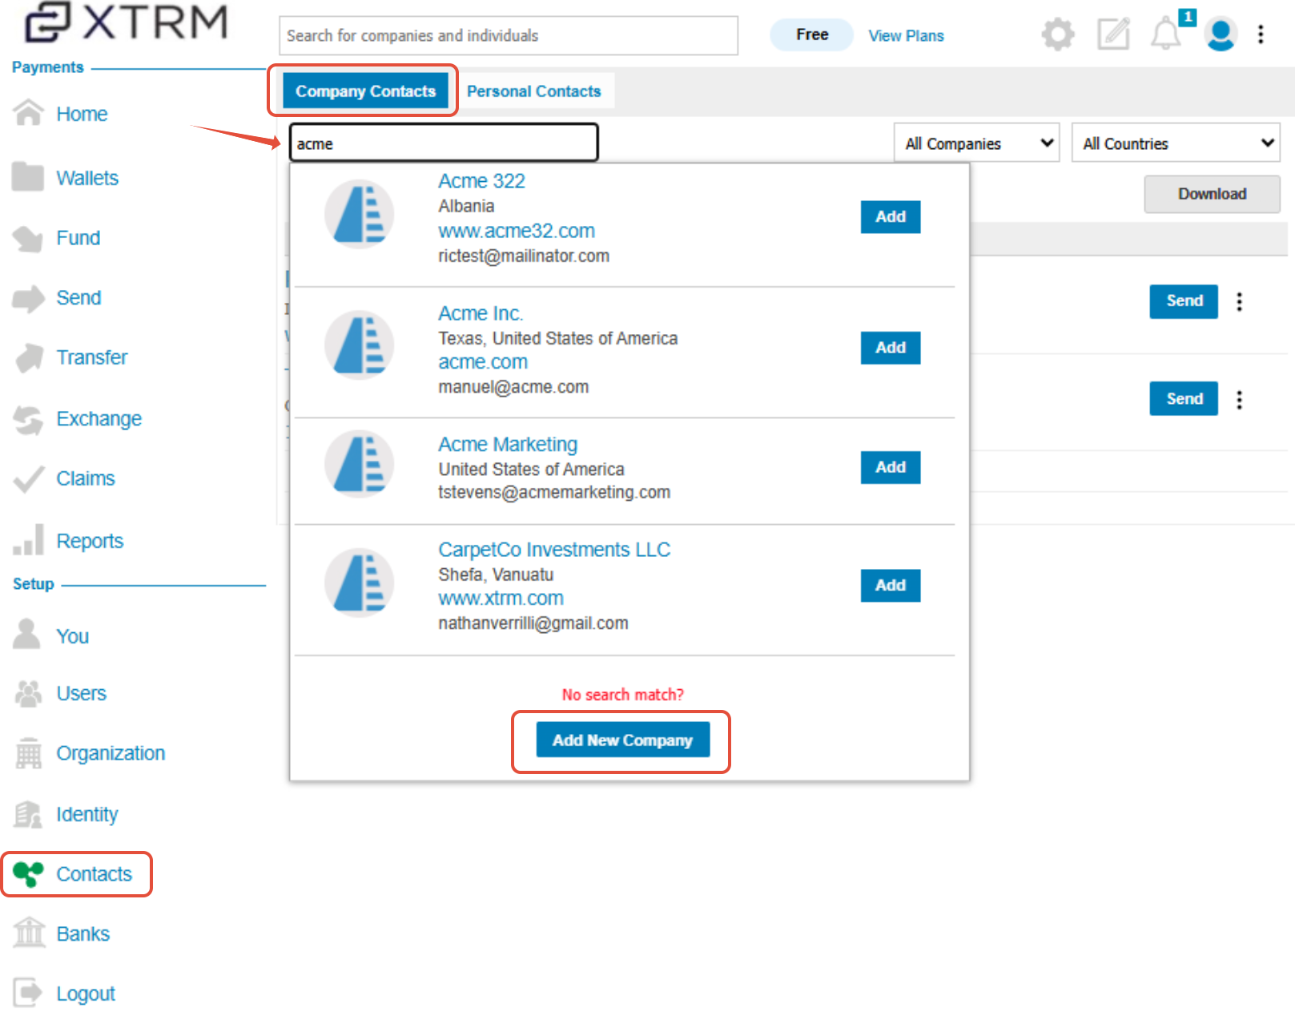Image resolution: width=1295 pixels, height=1012 pixels.
Task: Click the Logout door icon
Action: (x=28, y=993)
